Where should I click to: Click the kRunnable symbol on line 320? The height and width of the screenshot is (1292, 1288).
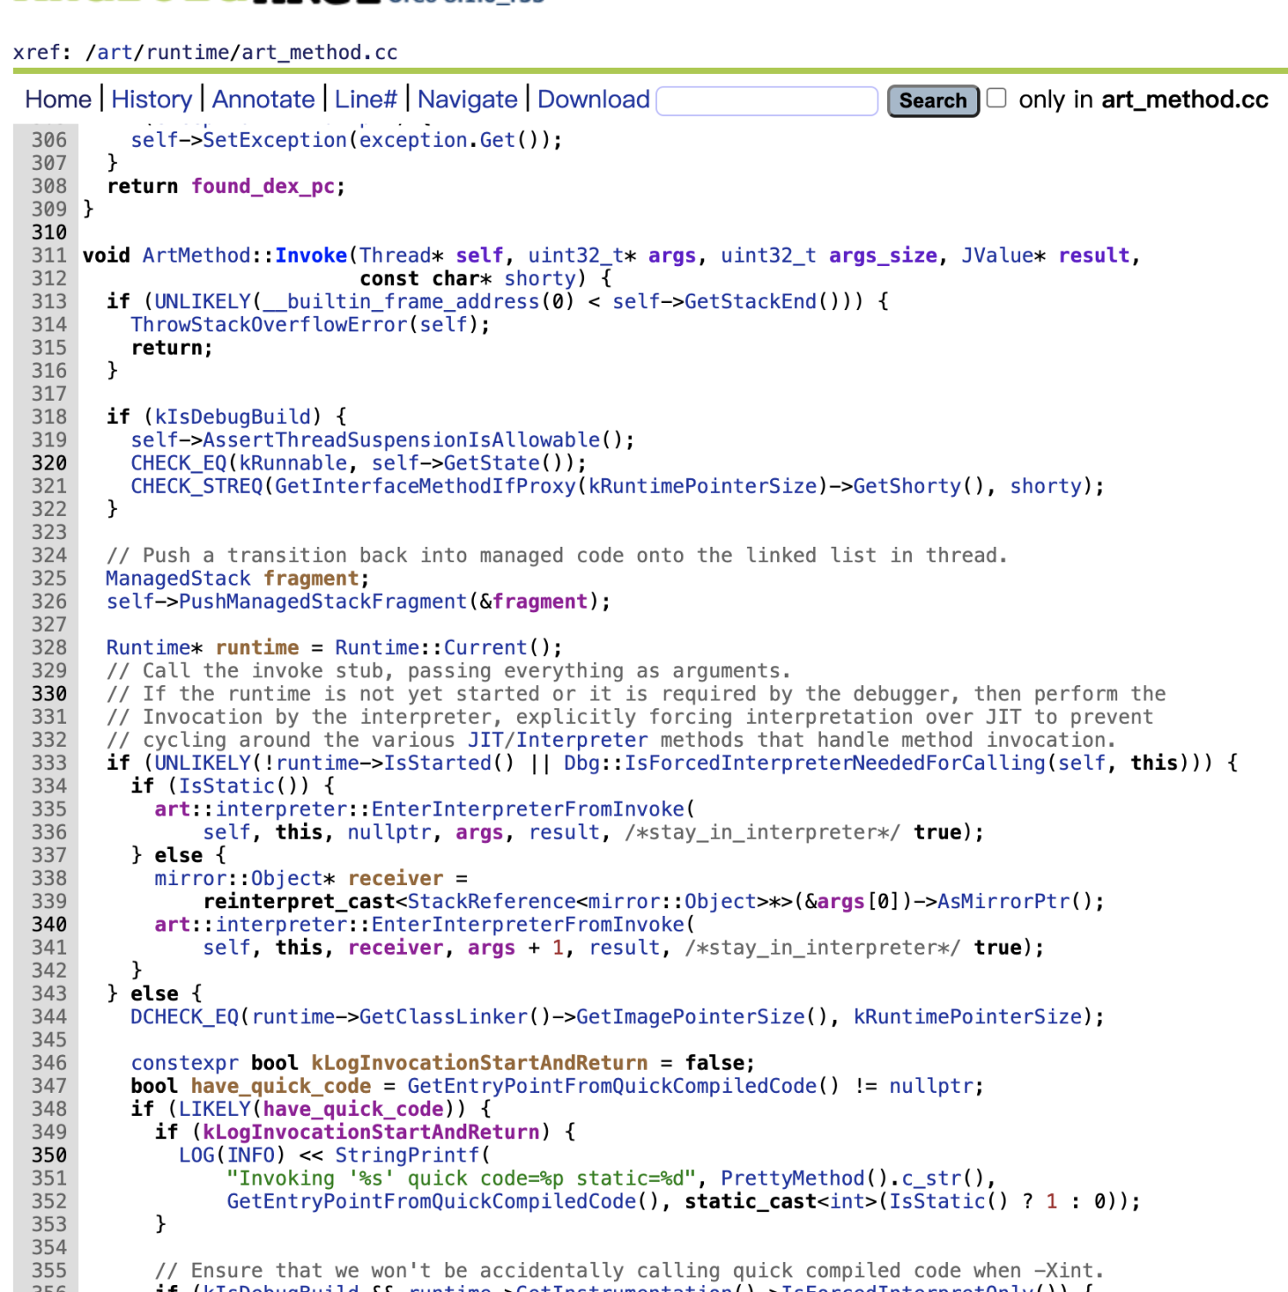pyautogui.click(x=294, y=464)
